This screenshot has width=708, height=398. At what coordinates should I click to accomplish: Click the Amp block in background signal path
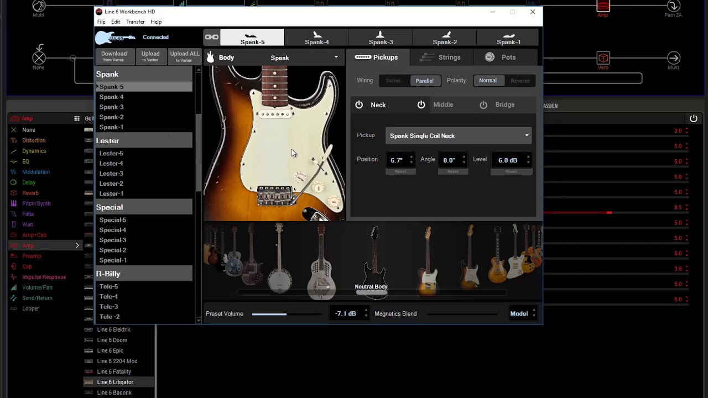coord(603,7)
